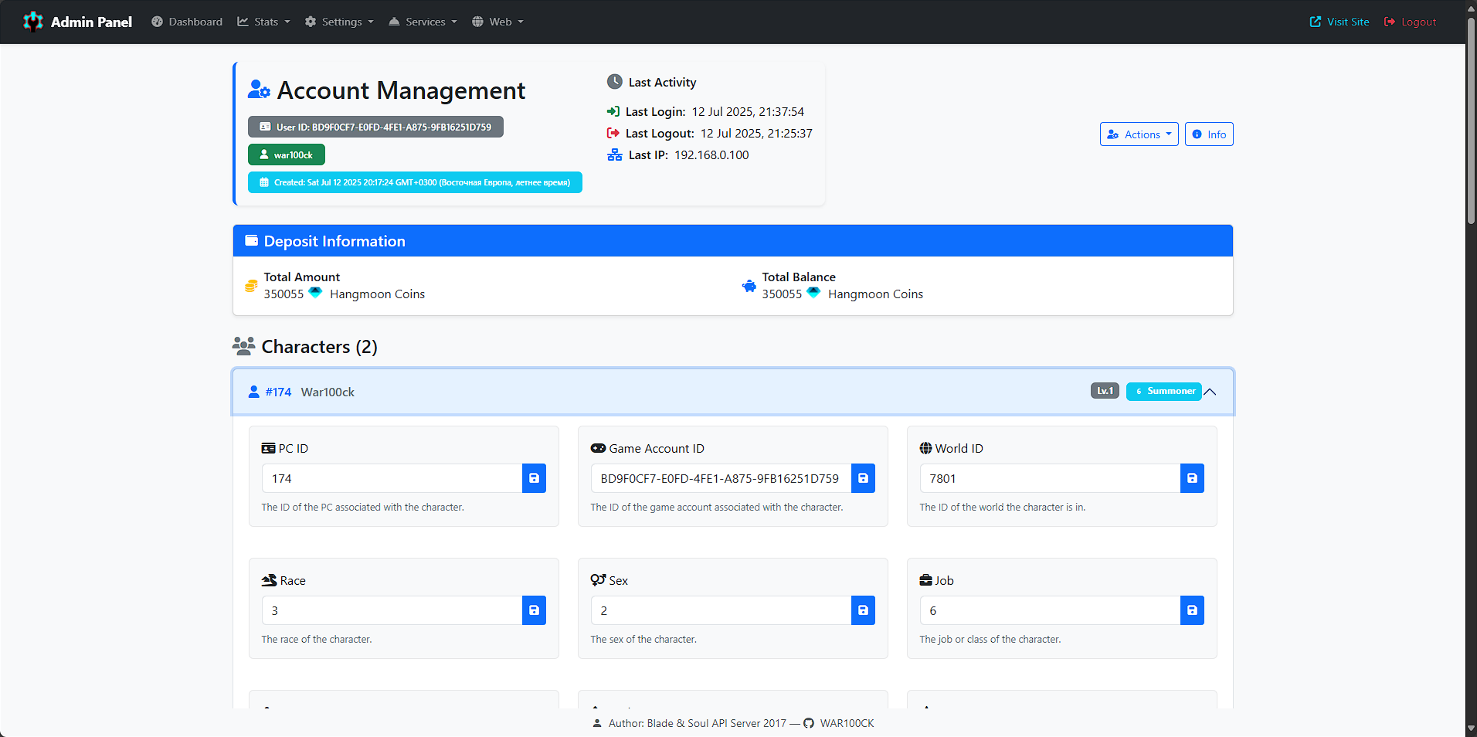The height and width of the screenshot is (737, 1477).
Task: Click into the Sex input field
Action: (721, 610)
